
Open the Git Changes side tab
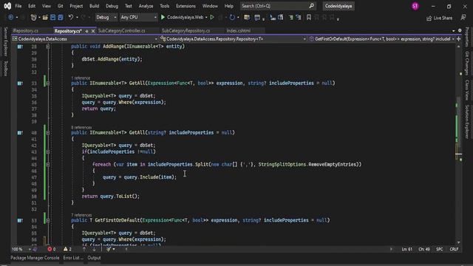467,63
